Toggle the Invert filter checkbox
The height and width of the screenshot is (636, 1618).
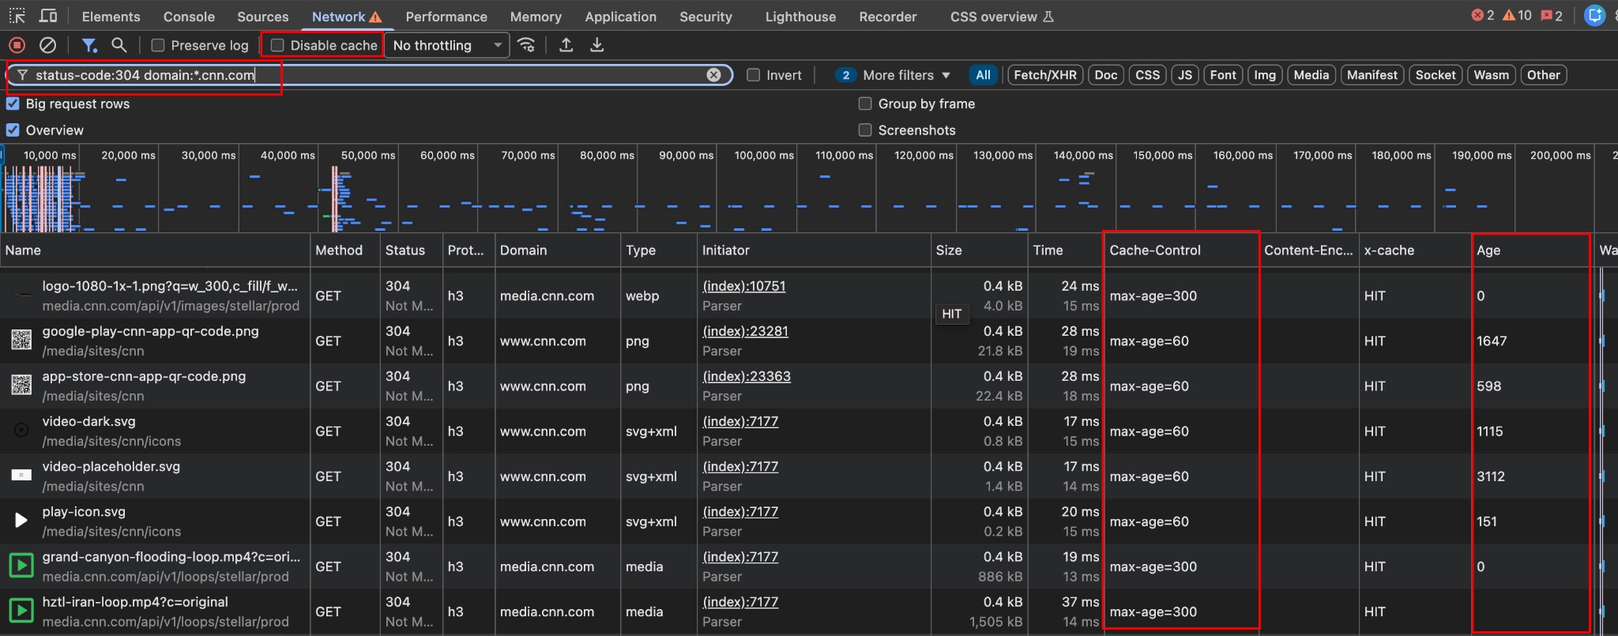click(x=754, y=75)
